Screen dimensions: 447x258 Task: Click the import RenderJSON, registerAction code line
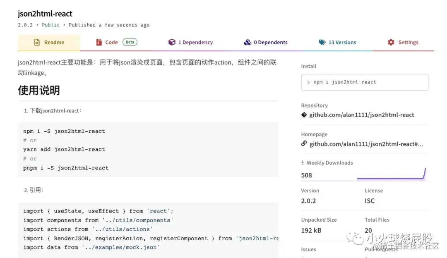click(151, 238)
